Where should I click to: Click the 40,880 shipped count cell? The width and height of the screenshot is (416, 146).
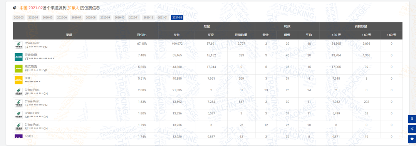177,78
